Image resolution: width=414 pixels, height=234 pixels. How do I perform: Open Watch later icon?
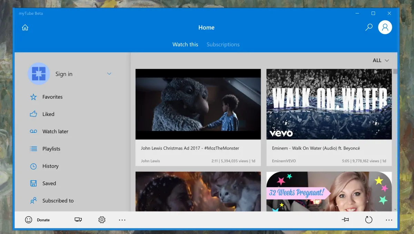point(33,131)
